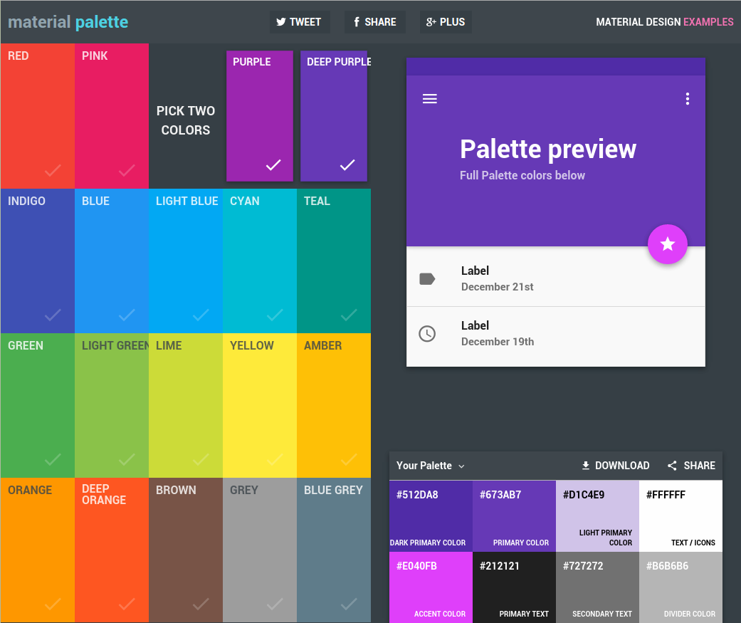741x623 pixels.
Task: Click the #D1C4E9 light primary color swatch
Action: tap(597, 516)
